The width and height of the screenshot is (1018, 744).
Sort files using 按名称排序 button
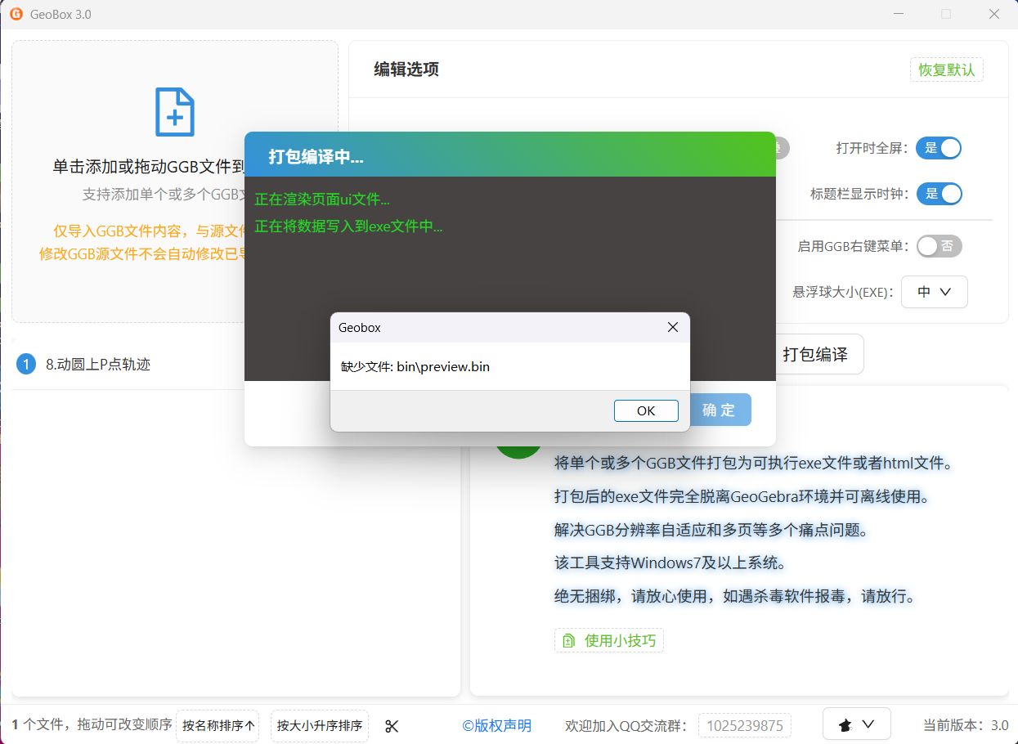[x=218, y=726]
